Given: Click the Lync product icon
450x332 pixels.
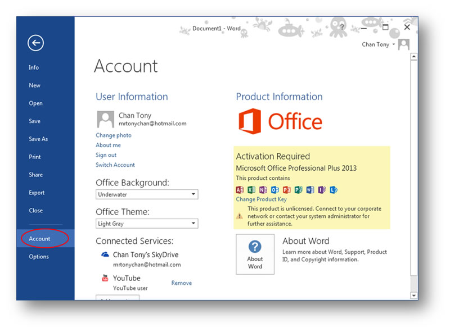Looking at the screenshot, I should 334,190.
